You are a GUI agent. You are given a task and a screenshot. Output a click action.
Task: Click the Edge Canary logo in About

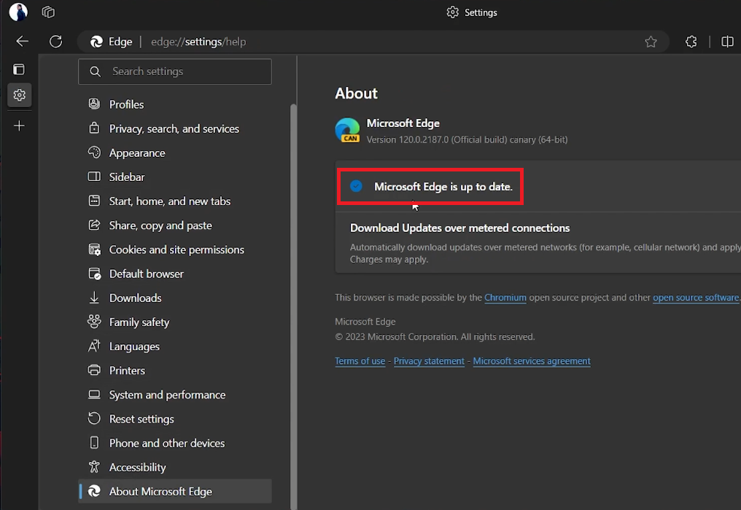(x=347, y=131)
